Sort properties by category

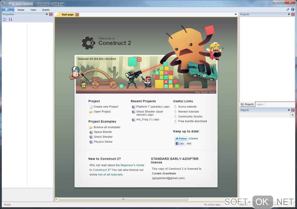click(5, 19)
